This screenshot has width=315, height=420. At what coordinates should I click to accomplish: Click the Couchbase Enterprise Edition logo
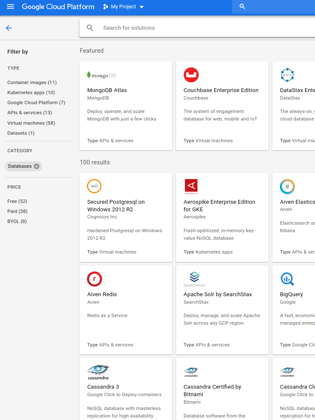[191, 75]
